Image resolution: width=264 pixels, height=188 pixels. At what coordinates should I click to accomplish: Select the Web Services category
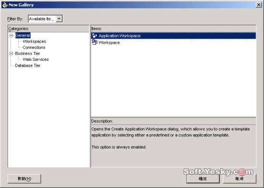[x=36, y=59]
